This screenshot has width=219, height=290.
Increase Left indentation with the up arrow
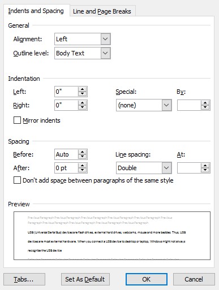point(82,89)
